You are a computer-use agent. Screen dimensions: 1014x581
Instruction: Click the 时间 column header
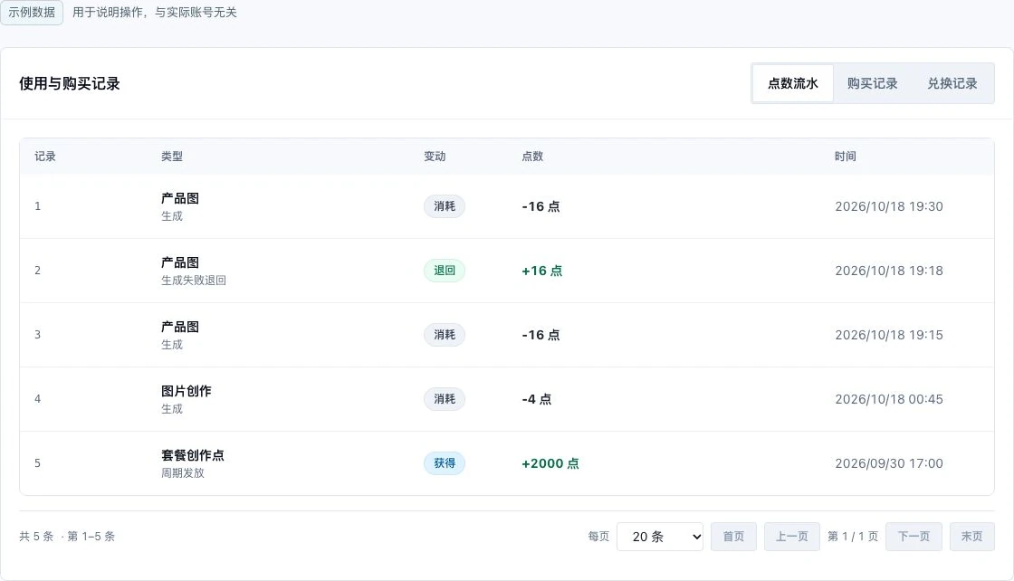coord(845,157)
